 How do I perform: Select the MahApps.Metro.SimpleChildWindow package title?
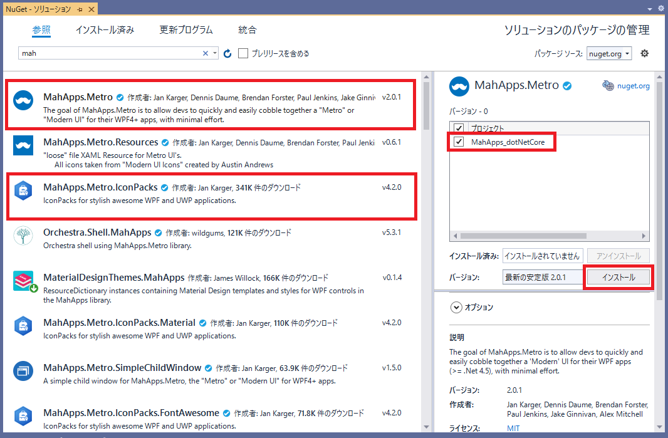[x=122, y=368]
